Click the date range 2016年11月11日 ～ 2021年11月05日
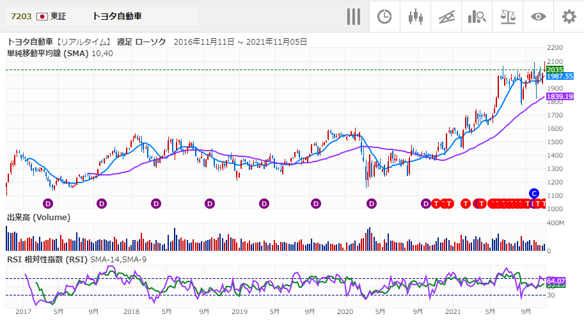584x321 pixels. [x=241, y=42]
